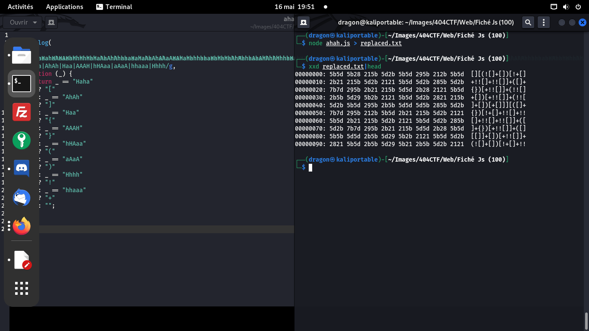Expand the Ouvrir dropdown arrow
The height and width of the screenshot is (331, 589).
click(x=35, y=22)
